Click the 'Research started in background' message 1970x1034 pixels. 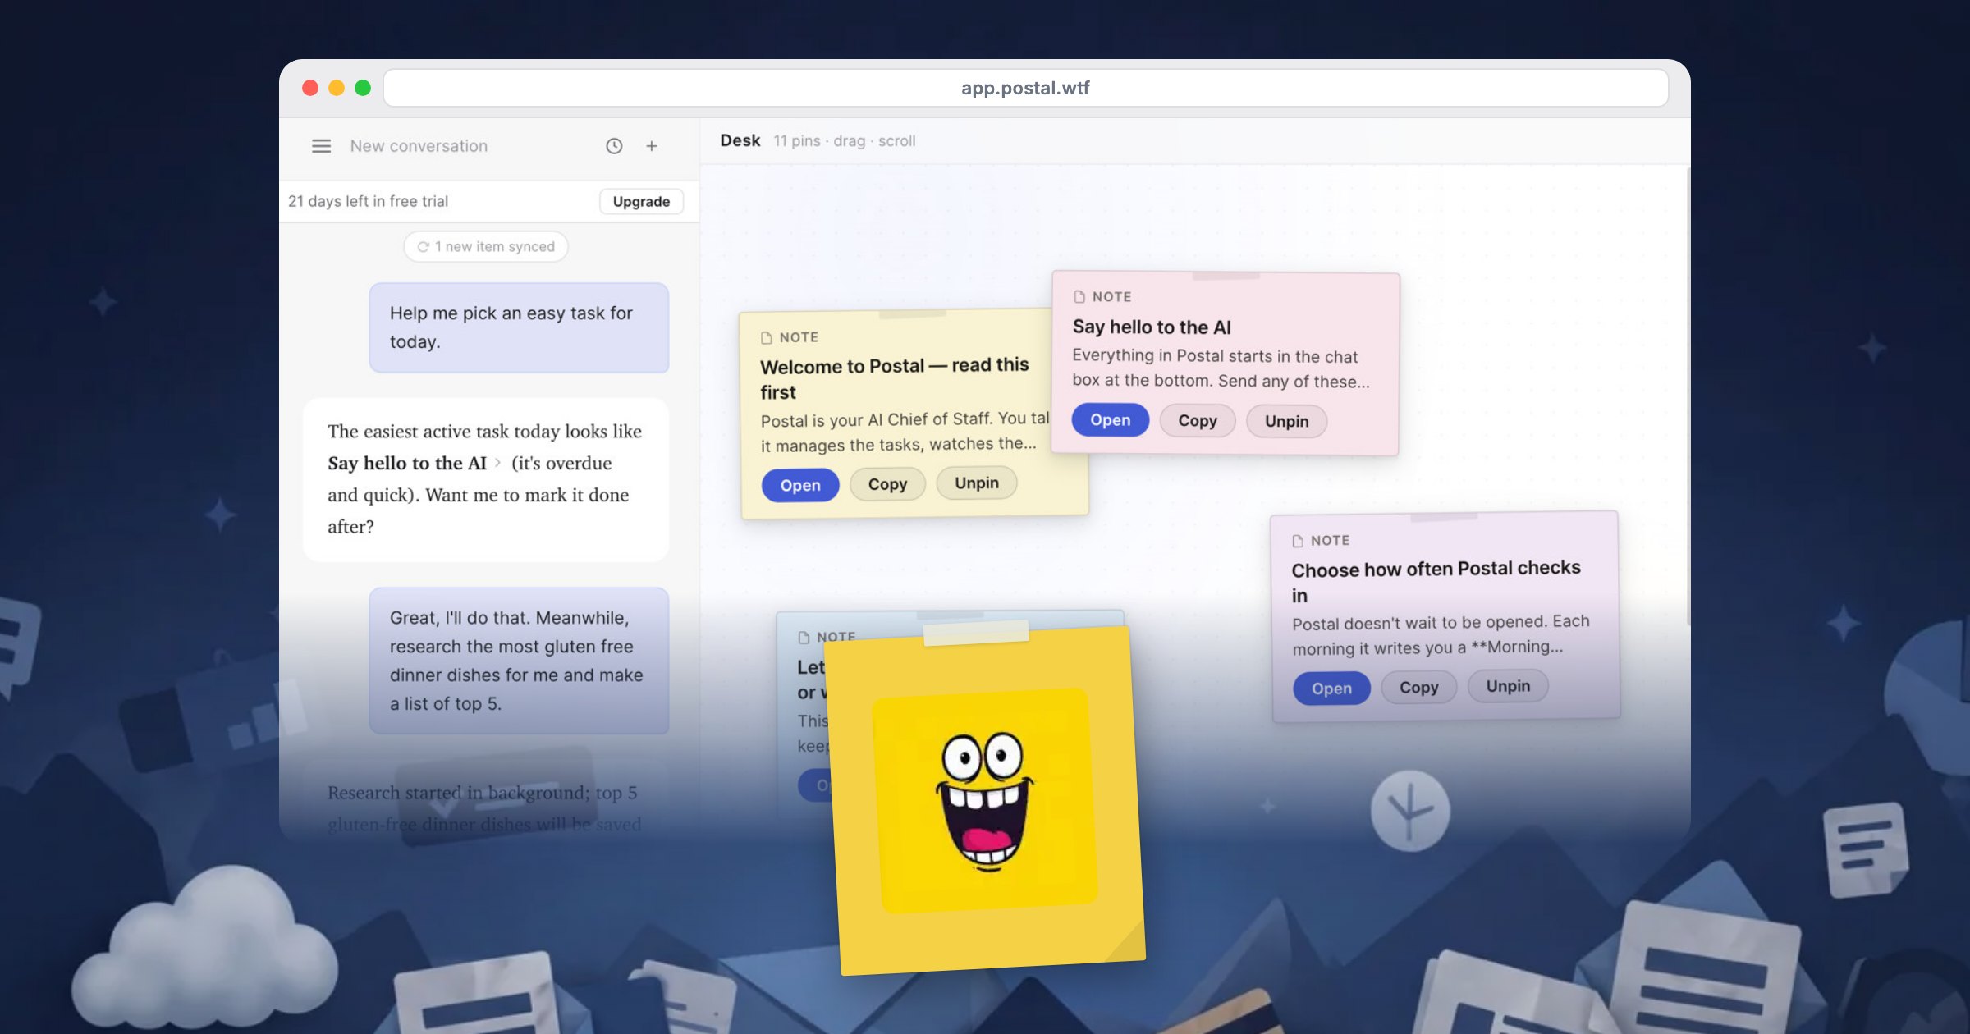(484, 808)
